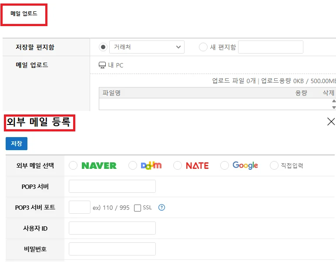
Task: Focus the 비밀번호 input field
Action: [x=112, y=249]
